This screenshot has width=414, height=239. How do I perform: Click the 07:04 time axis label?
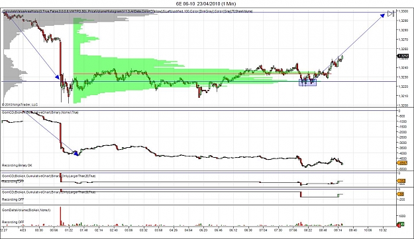[263, 230]
